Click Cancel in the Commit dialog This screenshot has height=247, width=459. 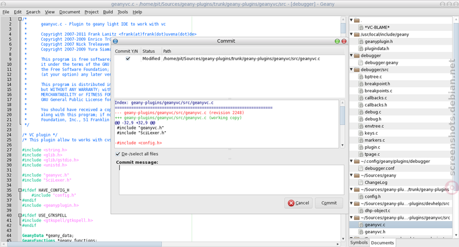pos(298,203)
